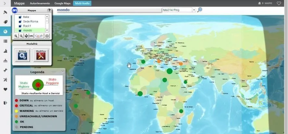The image size is (288, 134).
Task: Click the zoom in magnifier button
Action: (16, 36)
